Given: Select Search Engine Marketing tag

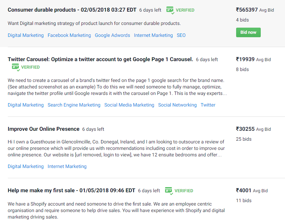Looking at the screenshot, I should (74, 105).
